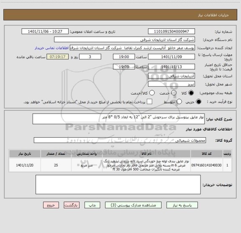Click the price validity time 19:00 field
Screen dimensions: 241x233
point(124,67)
